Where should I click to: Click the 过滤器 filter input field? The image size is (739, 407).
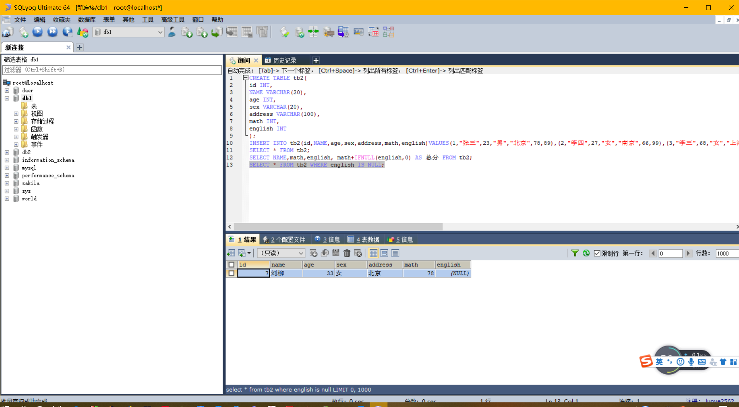[x=112, y=70]
